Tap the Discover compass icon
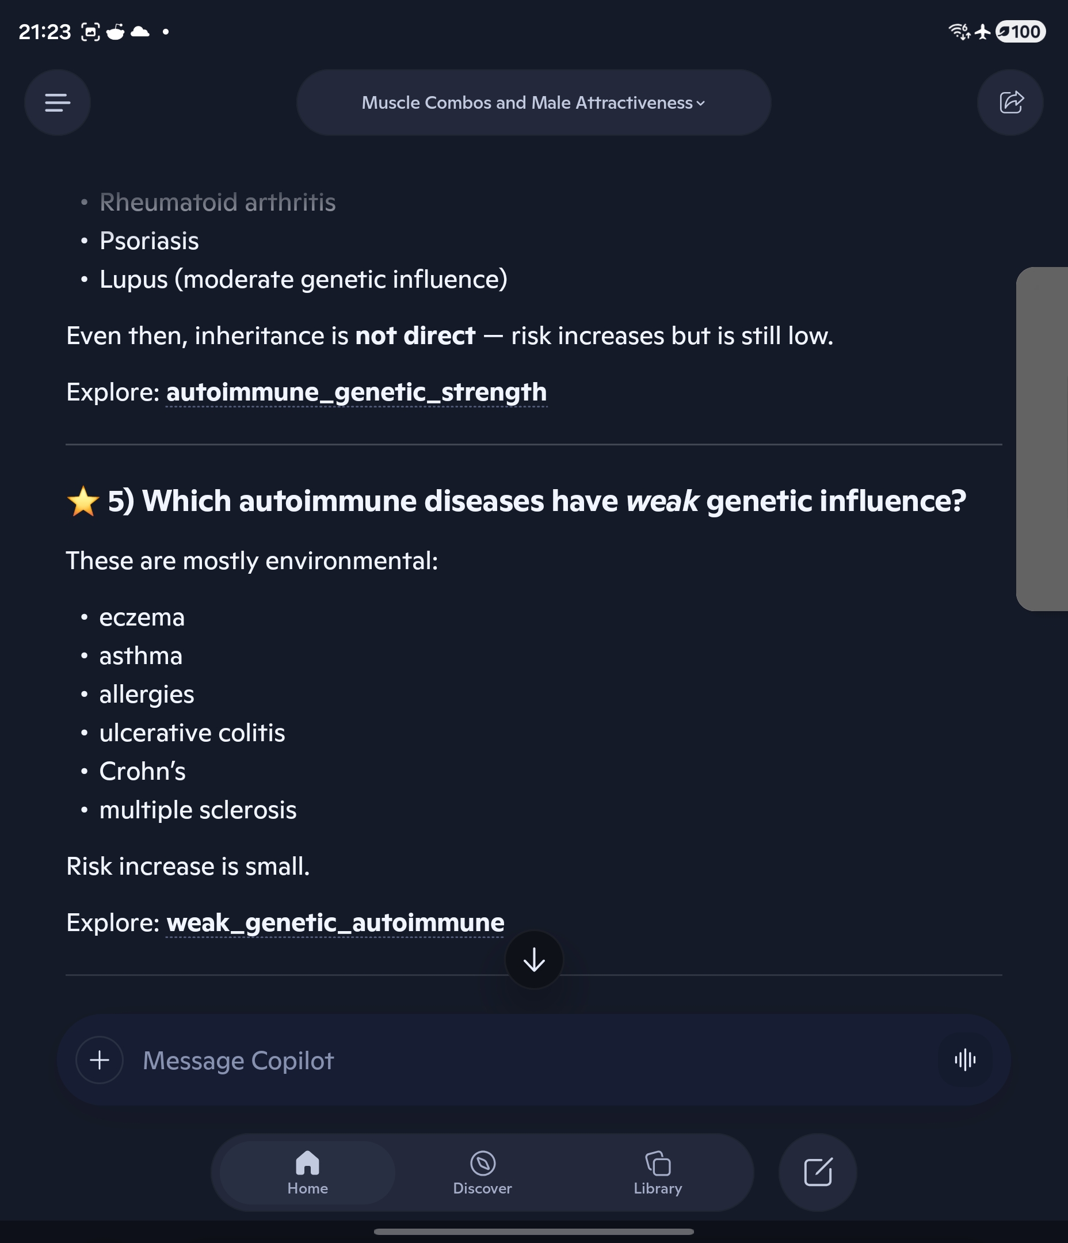Viewport: 1068px width, 1243px height. point(482,1164)
